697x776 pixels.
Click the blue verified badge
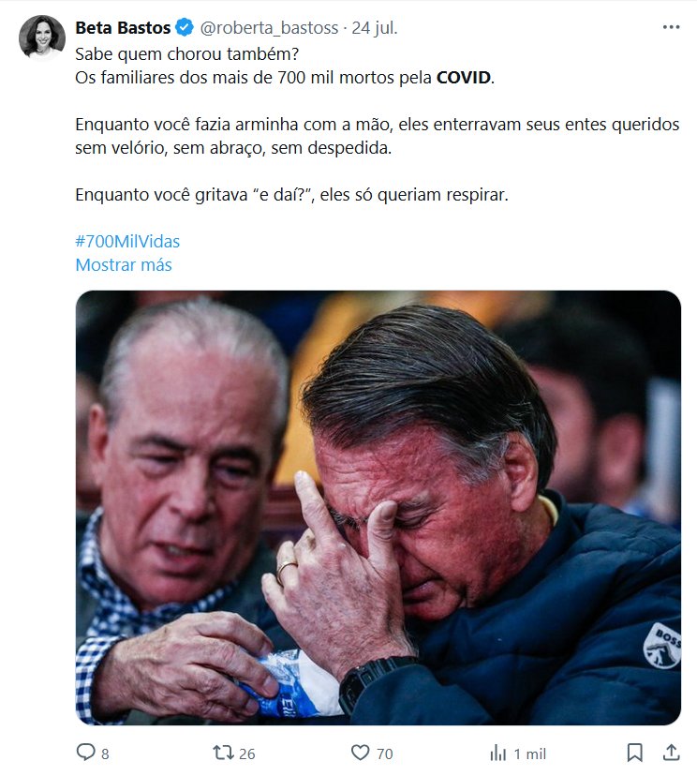(x=185, y=28)
